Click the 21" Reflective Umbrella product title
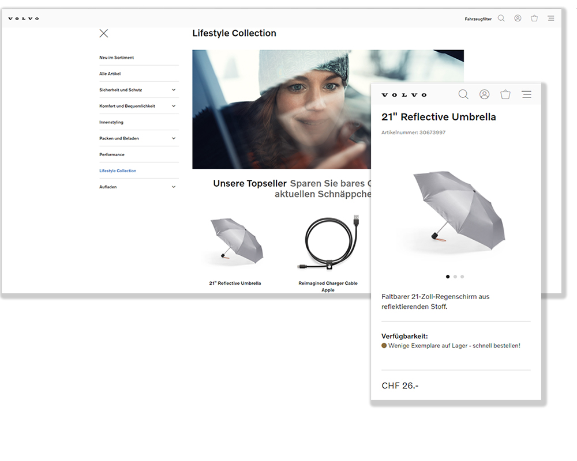This screenshot has width=577, height=461. click(235, 284)
